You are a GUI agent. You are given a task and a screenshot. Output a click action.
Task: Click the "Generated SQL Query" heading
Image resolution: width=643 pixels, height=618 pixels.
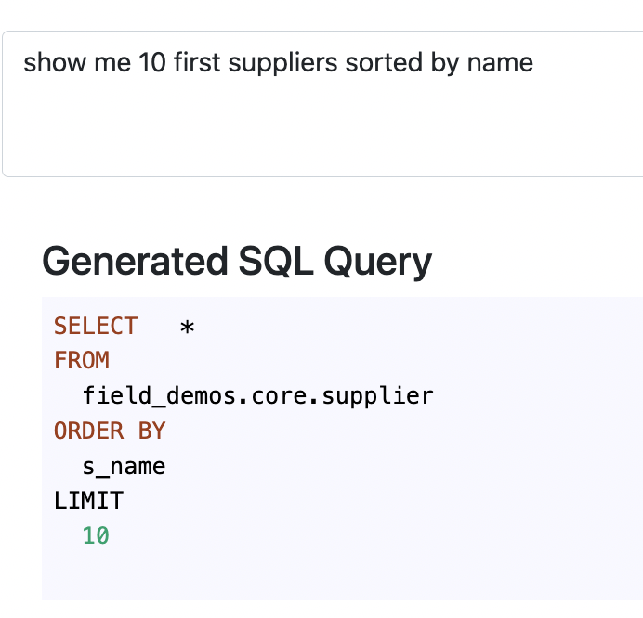237,261
